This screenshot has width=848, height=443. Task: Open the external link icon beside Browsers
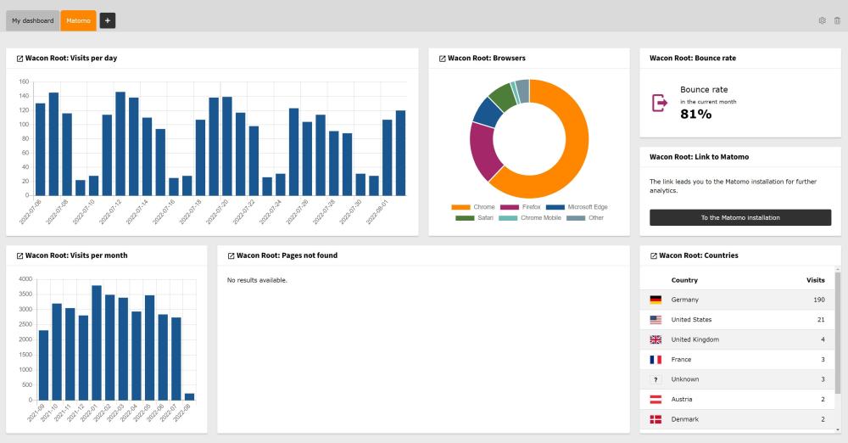[x=443, y=59]
